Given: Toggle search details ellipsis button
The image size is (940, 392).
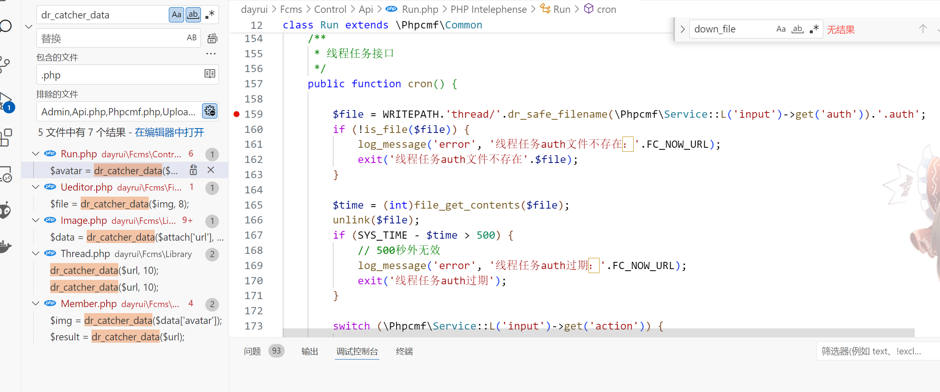Looking at the screenshot, I should (x=211, y=53).
